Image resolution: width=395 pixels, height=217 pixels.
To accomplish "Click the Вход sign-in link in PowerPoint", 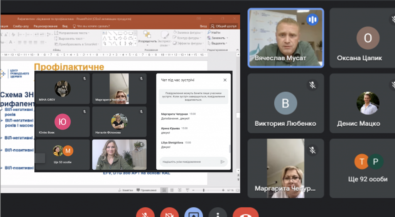I will [203, 26].
